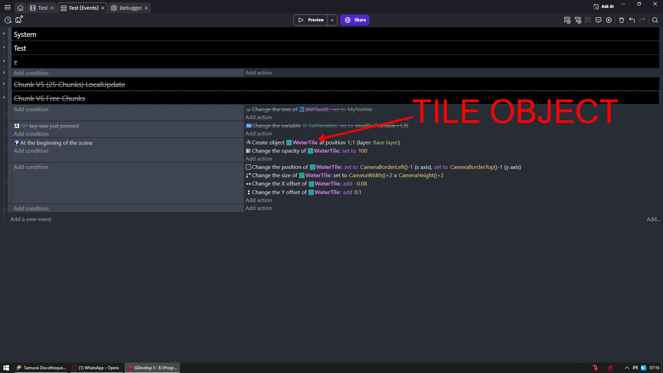663x373 pixels.
Task: Open the search magnifier in events toolbar
Action: [655, 20]
